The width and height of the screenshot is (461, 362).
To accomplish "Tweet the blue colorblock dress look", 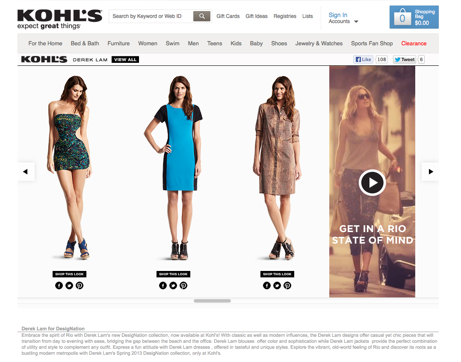I will [173, 285].
